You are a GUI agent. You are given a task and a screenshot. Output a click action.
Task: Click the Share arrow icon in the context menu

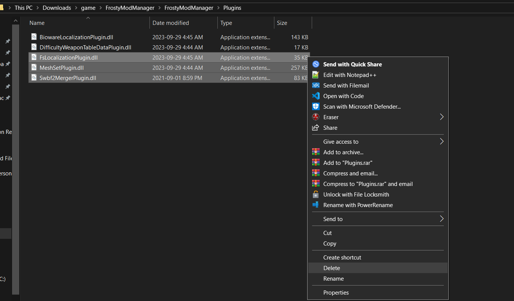316,127
